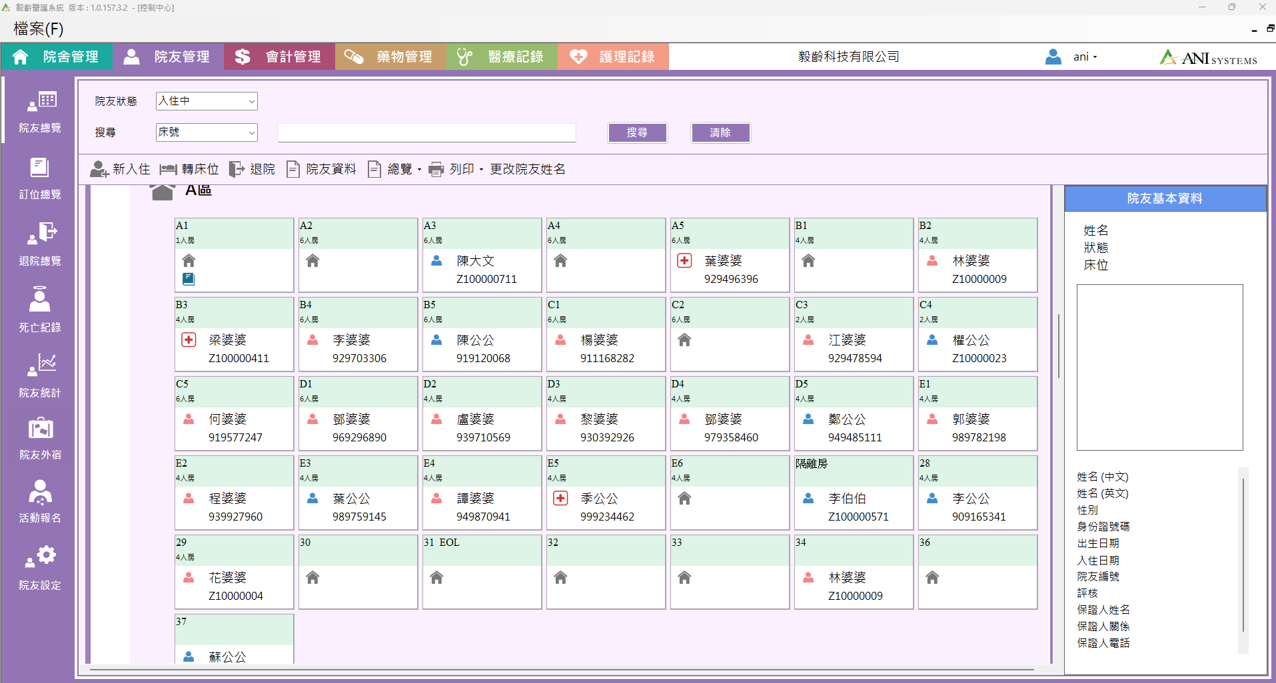Click the search text input field
The height and width of the screenshot is (683, 1276).
pos(426,132)
